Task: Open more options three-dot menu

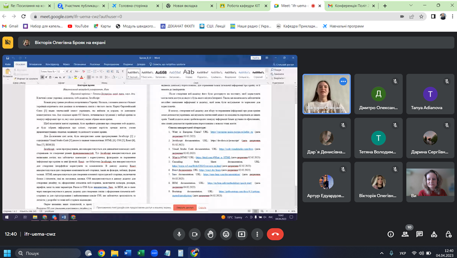Action: (x=257, y=234)
